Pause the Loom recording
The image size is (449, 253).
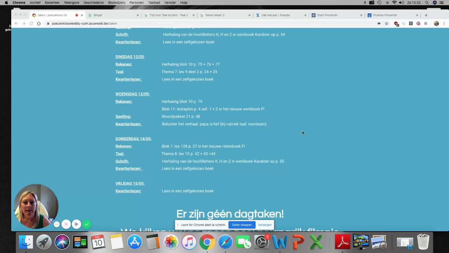(76, 224)
